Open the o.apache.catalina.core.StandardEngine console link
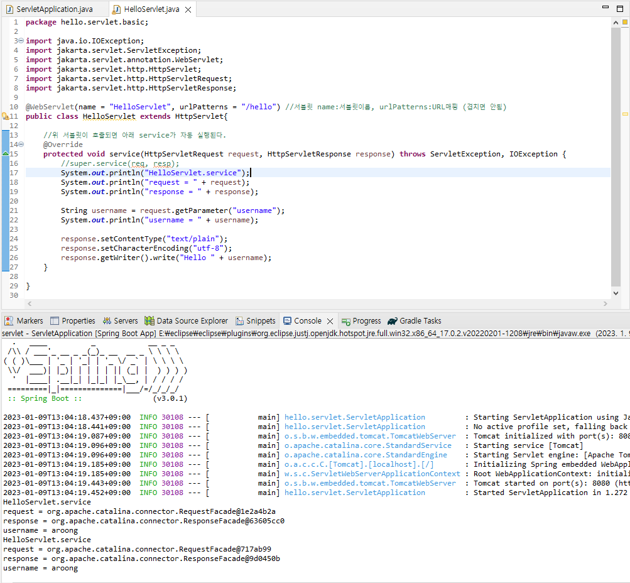Image resolution: width=630 pixels, height=583 pixels. pyautogui.click(x=366, y=455)
